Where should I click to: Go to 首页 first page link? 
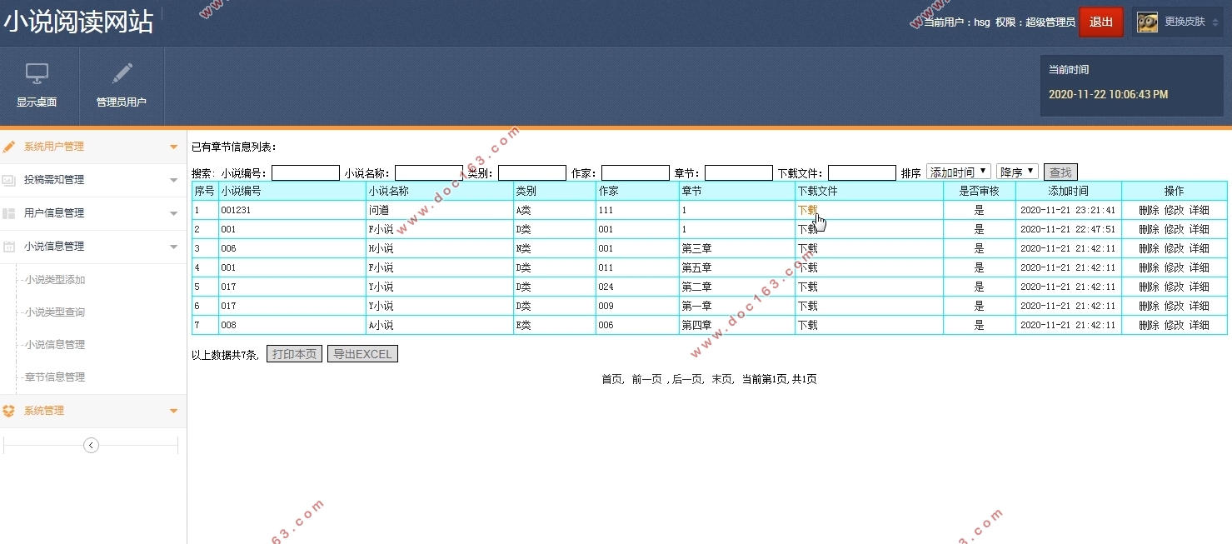[611, 379]
